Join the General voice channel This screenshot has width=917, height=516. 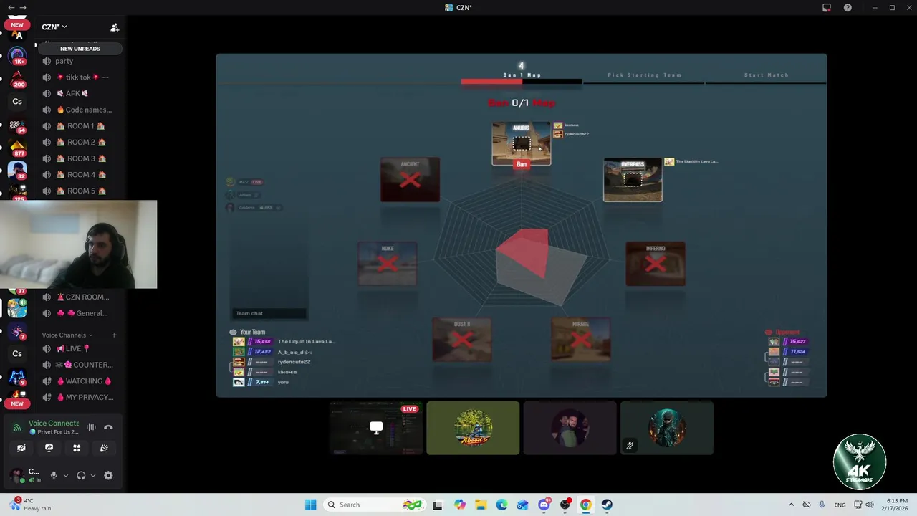coord(80,313)
